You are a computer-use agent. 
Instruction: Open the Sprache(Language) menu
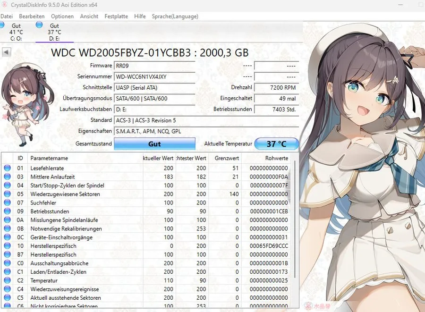point(175,16)
